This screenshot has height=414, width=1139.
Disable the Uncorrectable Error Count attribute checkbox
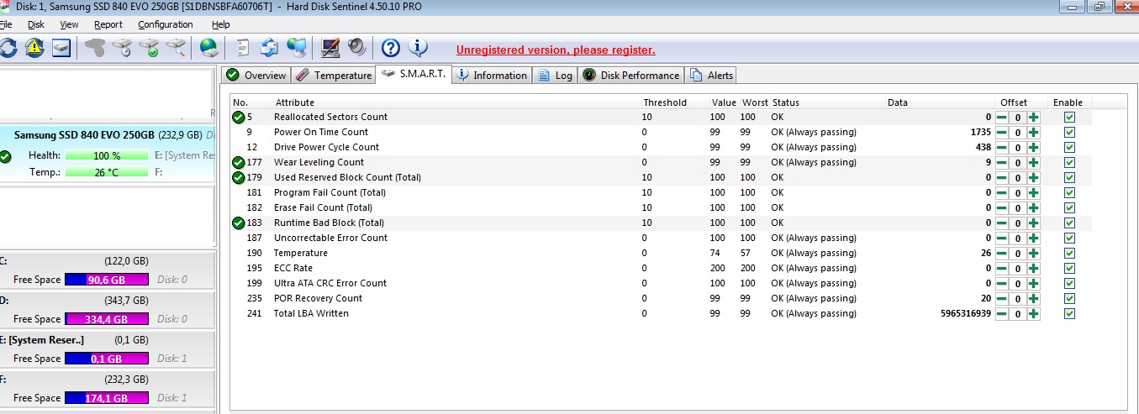(1069, 238)
